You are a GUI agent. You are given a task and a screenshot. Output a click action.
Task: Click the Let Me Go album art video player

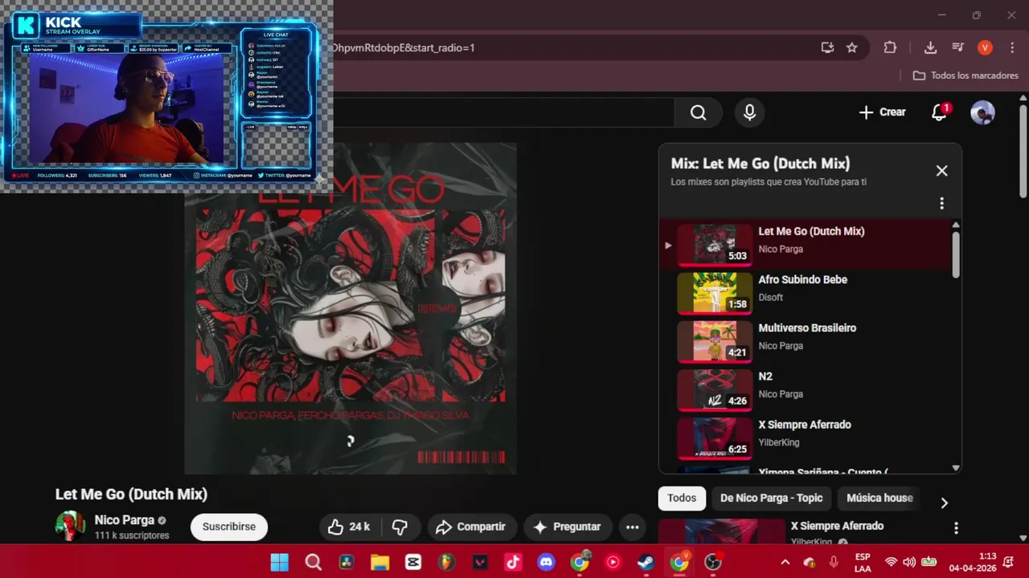pyautogui.click(x=351, y=308)
